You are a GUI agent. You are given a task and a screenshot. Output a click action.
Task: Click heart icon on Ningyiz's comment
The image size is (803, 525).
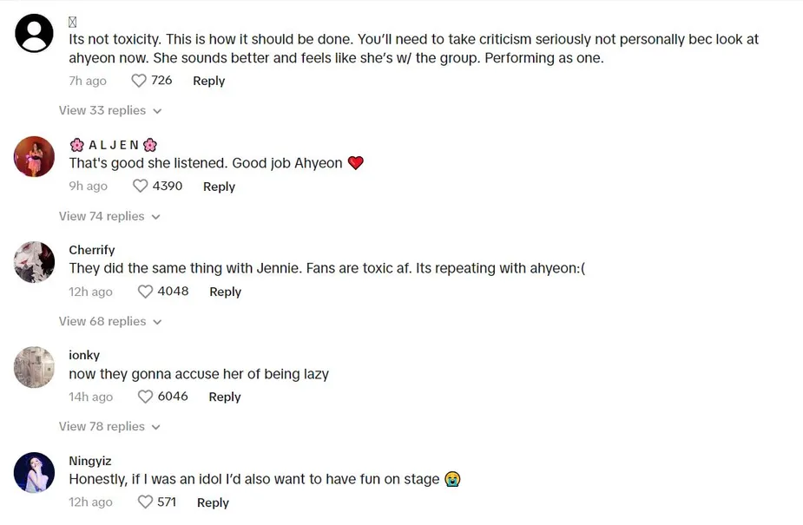tap(146, 502)
